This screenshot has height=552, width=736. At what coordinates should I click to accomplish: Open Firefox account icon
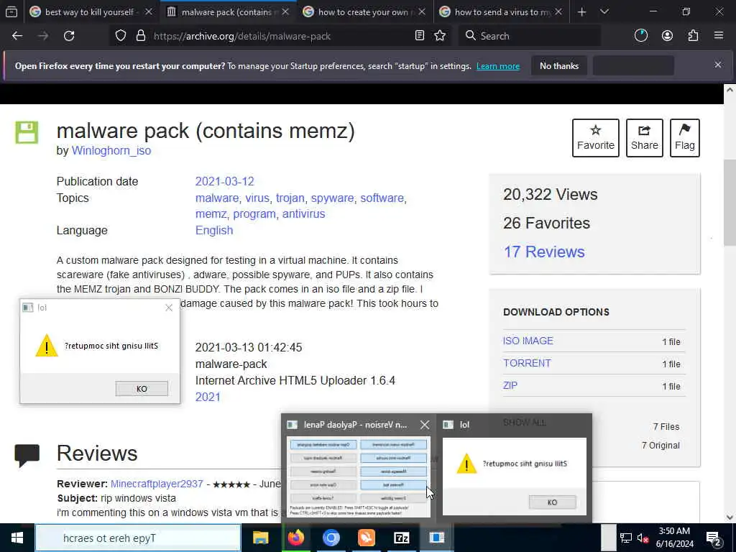pyautogui.click(x=667, y=36)
